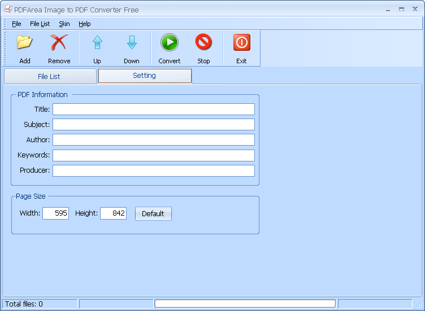This screenshot has height=311, width=425.
Task: Select the Keywords input field
Action: [154, 155]
